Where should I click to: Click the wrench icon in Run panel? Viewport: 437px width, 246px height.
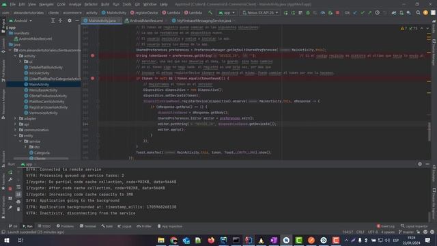[x=10, y=180]
